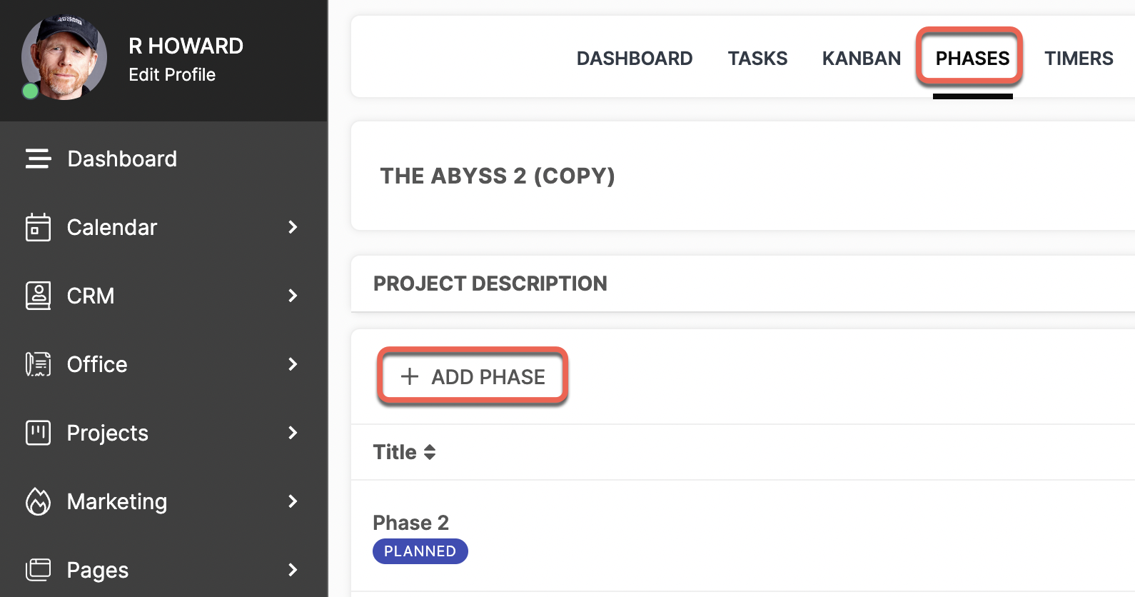
Task: Click the Dashboard hamburger icon in sidebar
Action: pos(38,159)
